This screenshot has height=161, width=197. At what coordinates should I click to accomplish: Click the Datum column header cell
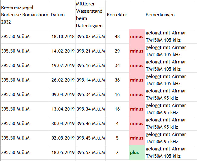(58, 15)
